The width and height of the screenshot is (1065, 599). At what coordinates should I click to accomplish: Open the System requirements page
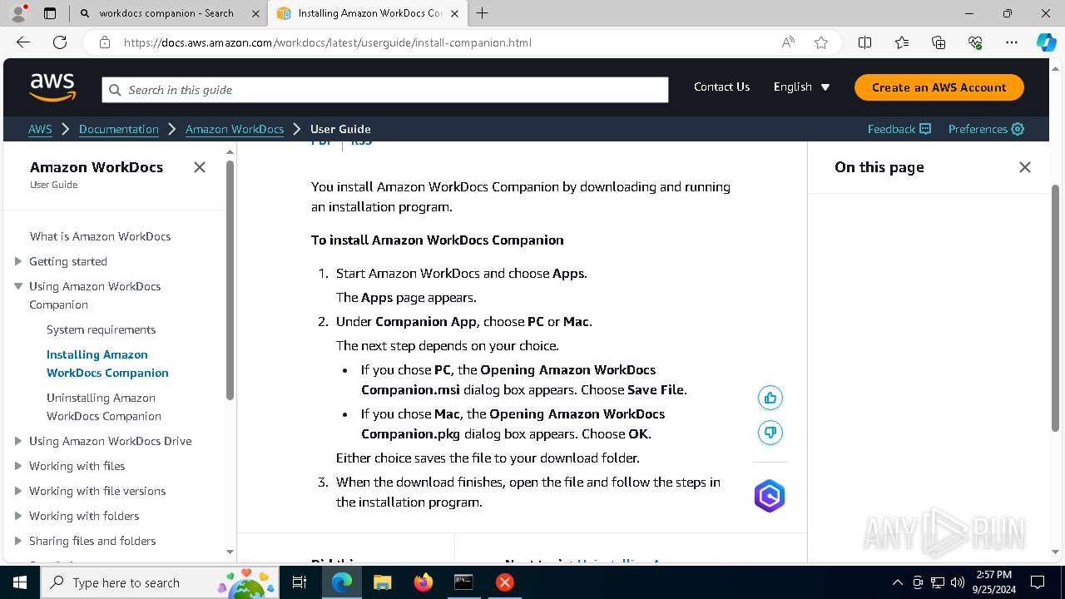coord(101,329)
